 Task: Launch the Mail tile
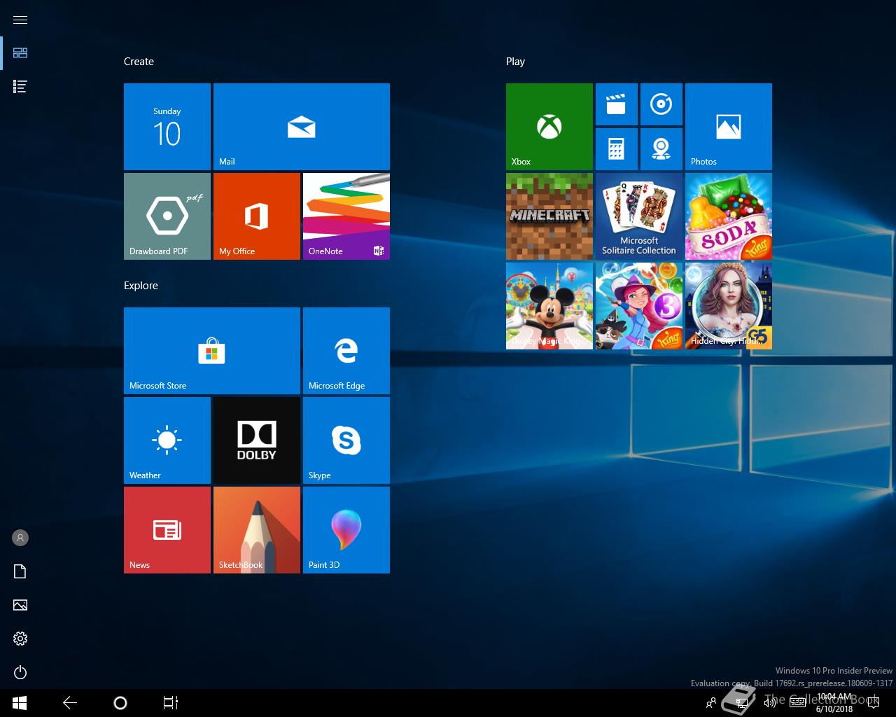[302, 127]
